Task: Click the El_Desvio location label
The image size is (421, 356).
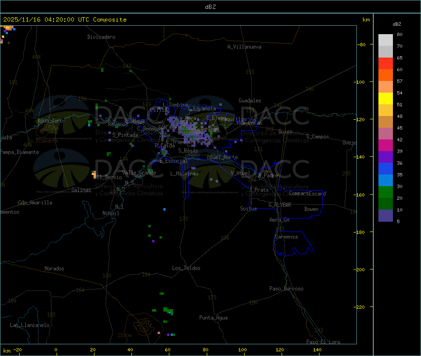Action: (109, 177)
